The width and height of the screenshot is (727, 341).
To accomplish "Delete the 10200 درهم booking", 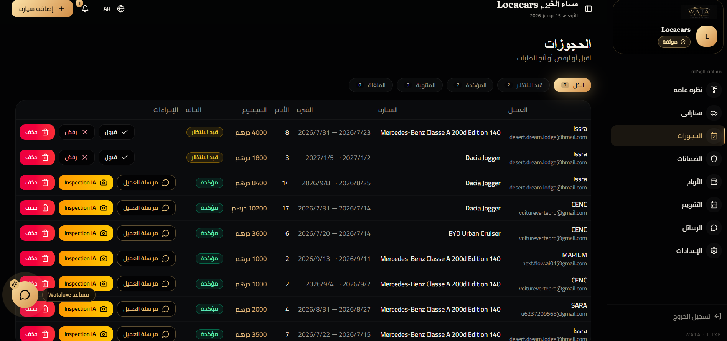I will (37, 208).
